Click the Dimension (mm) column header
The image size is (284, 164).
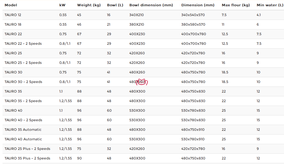pyautogui.click(x=198, y=5)
